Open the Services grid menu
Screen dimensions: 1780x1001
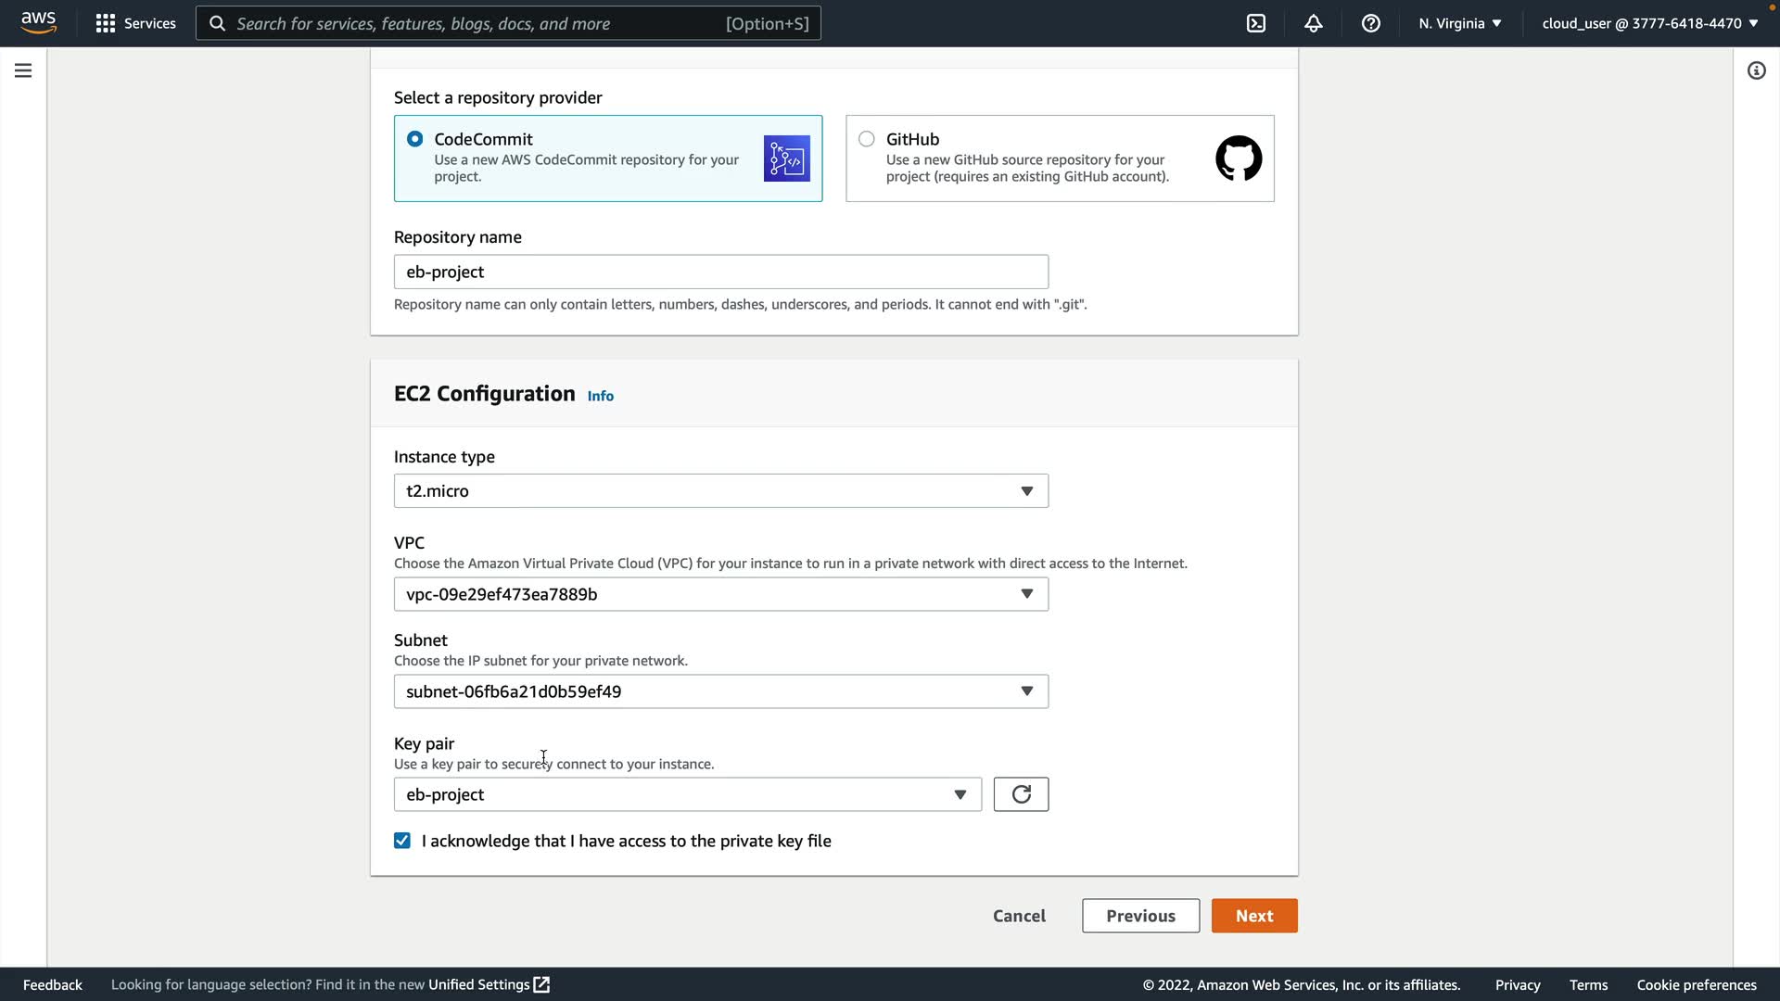click(135, 23)
